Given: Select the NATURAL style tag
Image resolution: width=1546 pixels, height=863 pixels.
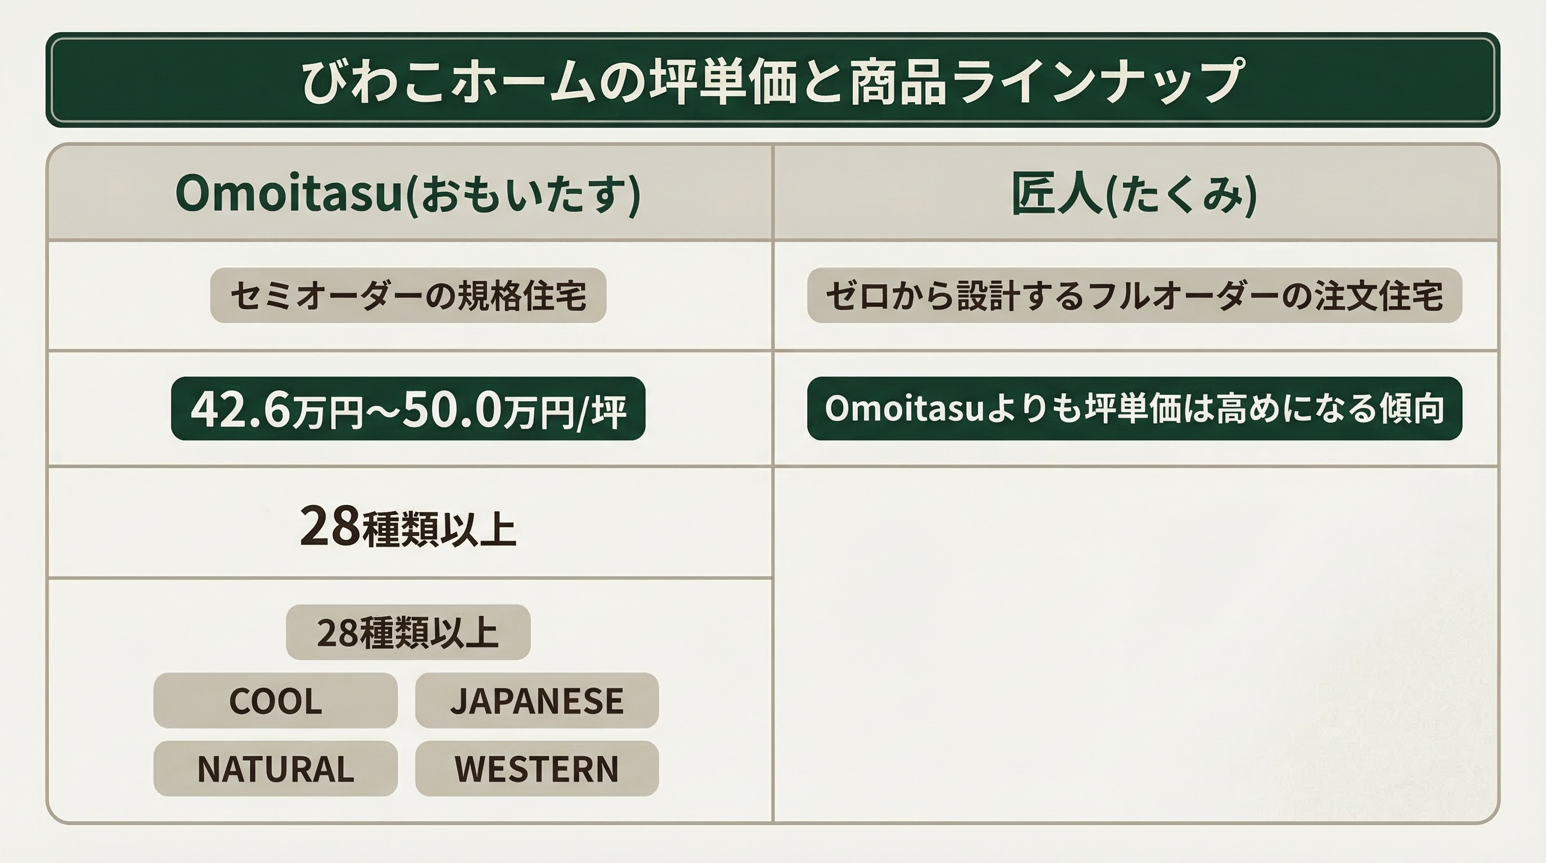Looking at the screenshot, I should tap(275, 769).
